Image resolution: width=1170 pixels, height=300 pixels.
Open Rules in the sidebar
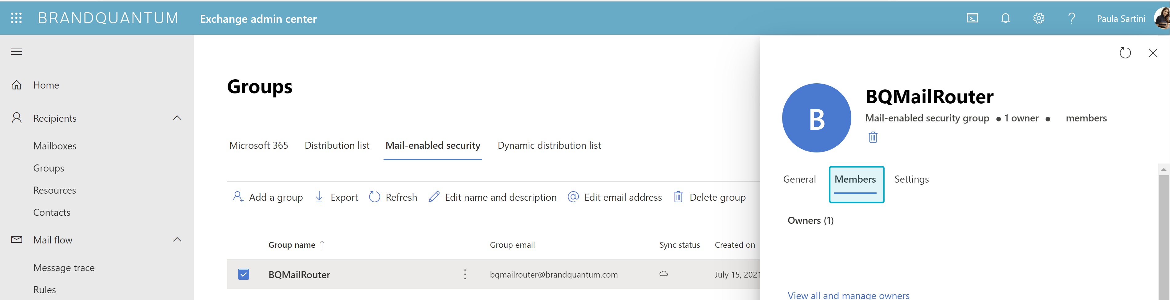tap(45, 290)
